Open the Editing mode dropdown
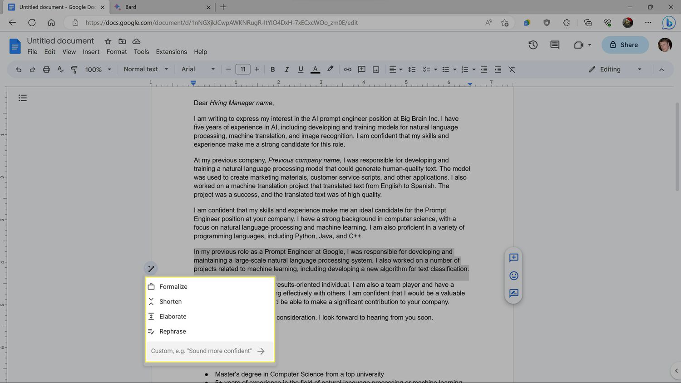The image size is (681, 383). coord(615,69)
